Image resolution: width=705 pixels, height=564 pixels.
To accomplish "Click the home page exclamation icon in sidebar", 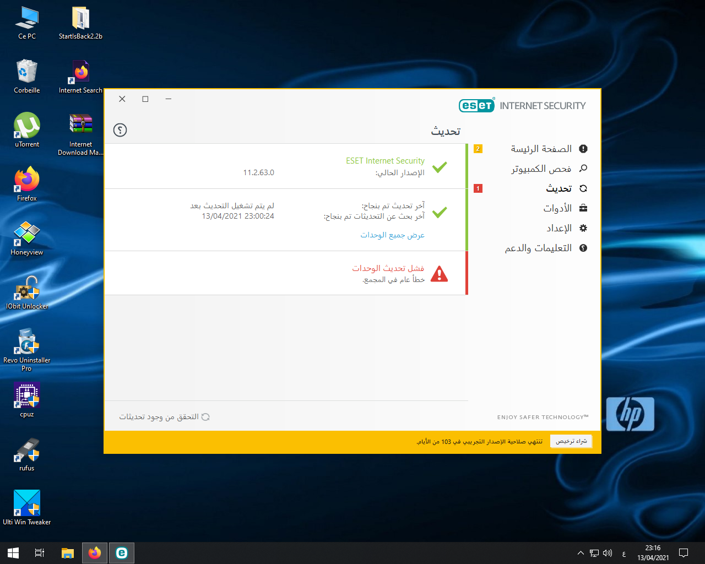I will pos(583,149).
